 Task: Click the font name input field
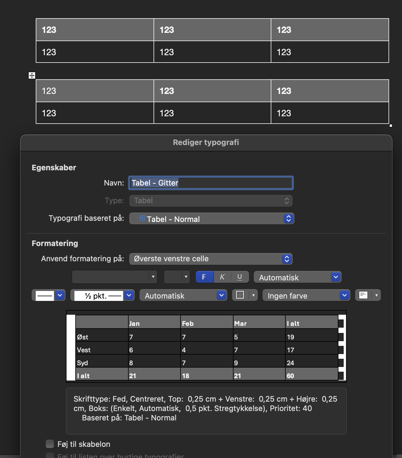[111, 277]
